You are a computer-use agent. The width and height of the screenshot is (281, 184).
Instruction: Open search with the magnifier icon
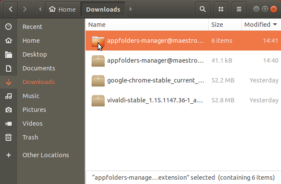203,9
